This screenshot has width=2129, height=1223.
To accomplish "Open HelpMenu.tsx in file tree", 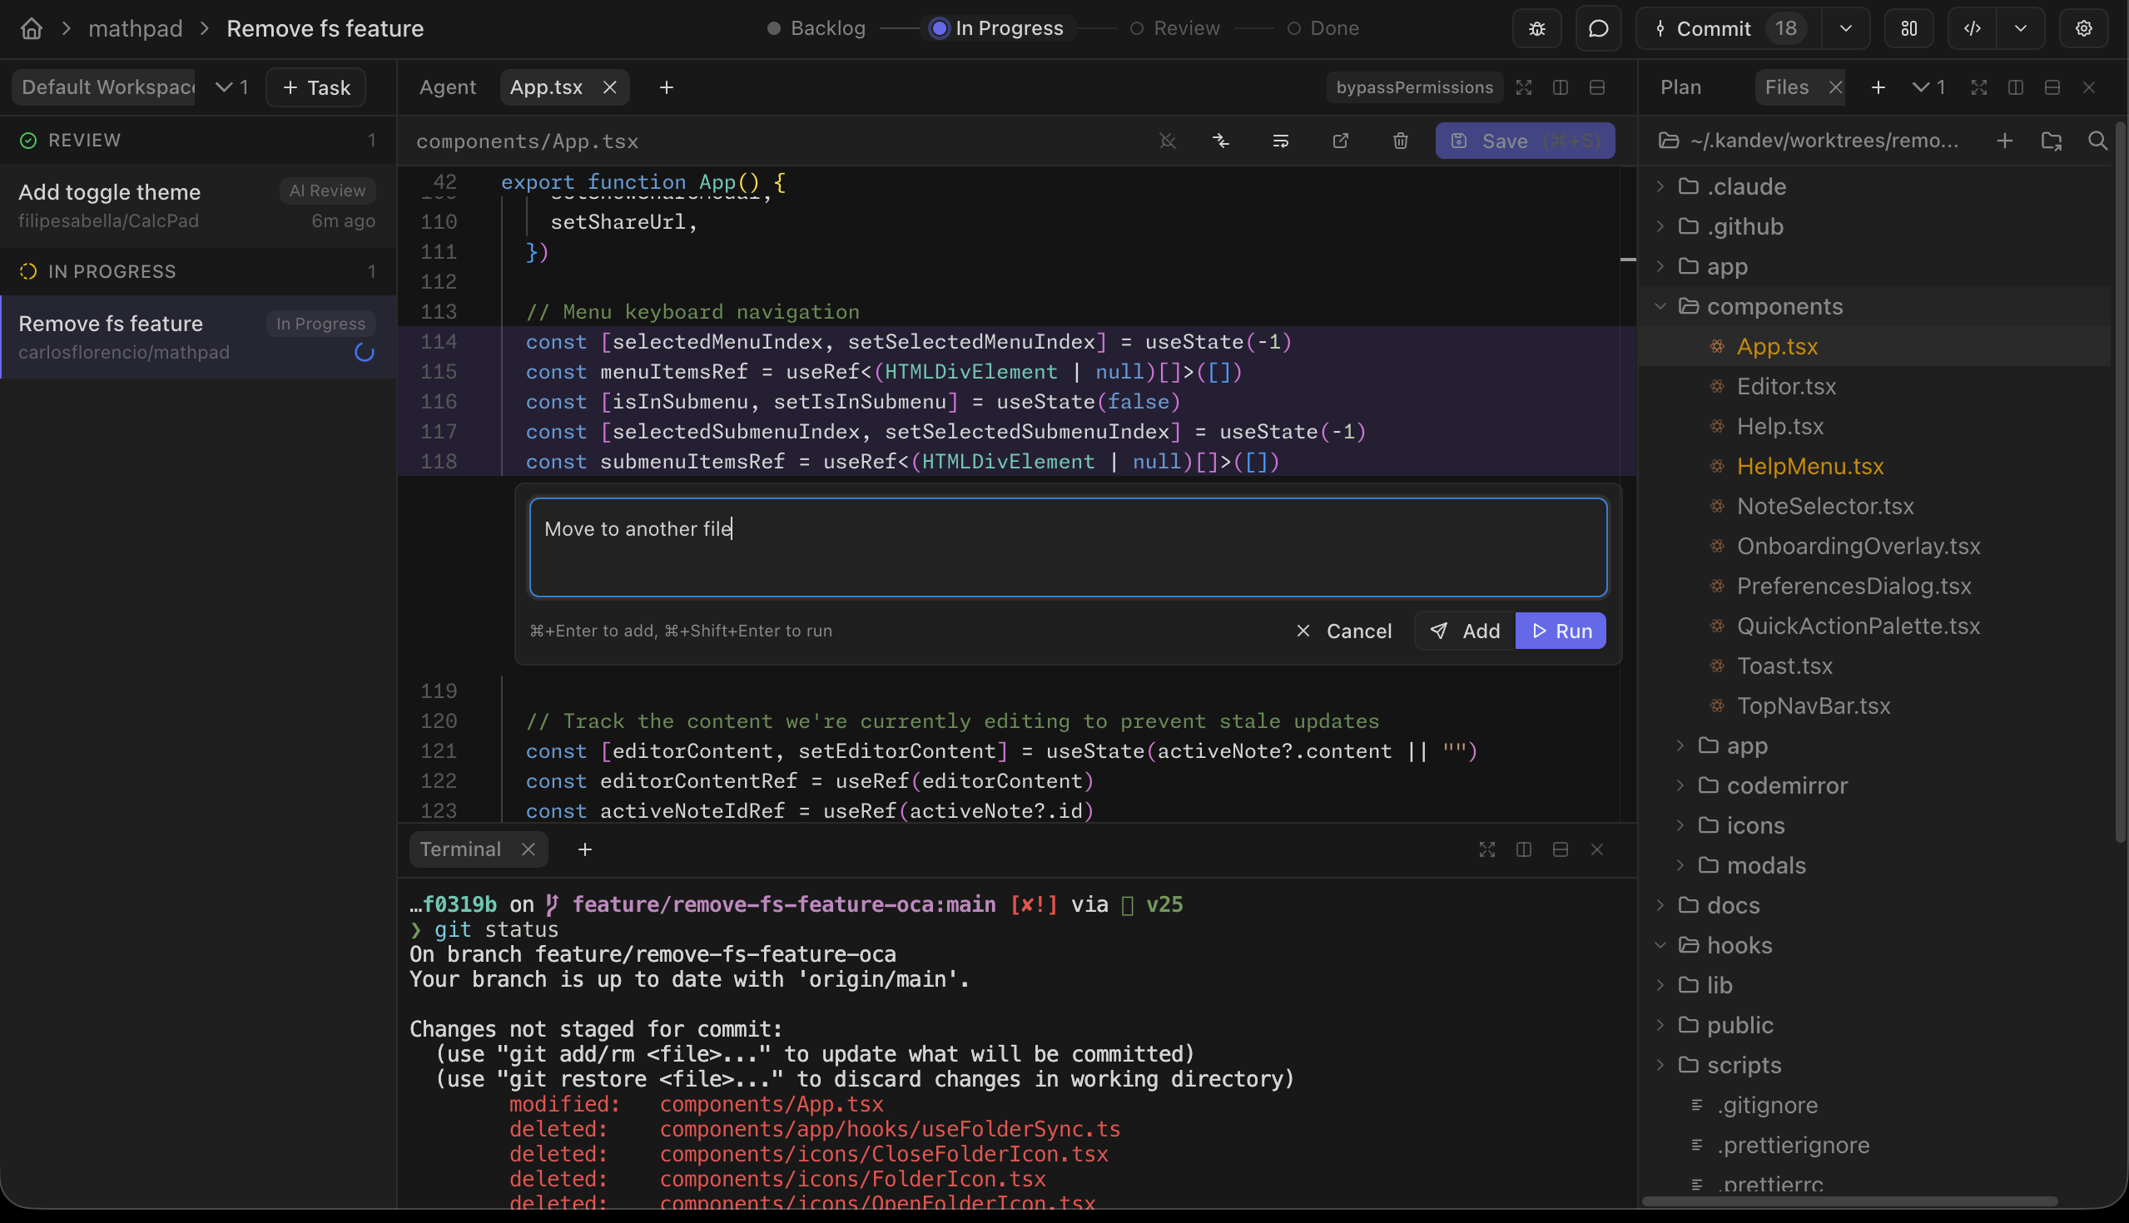I will point(1809,466).
